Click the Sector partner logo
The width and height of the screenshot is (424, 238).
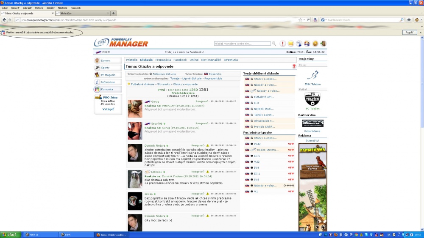pos(312,123)
